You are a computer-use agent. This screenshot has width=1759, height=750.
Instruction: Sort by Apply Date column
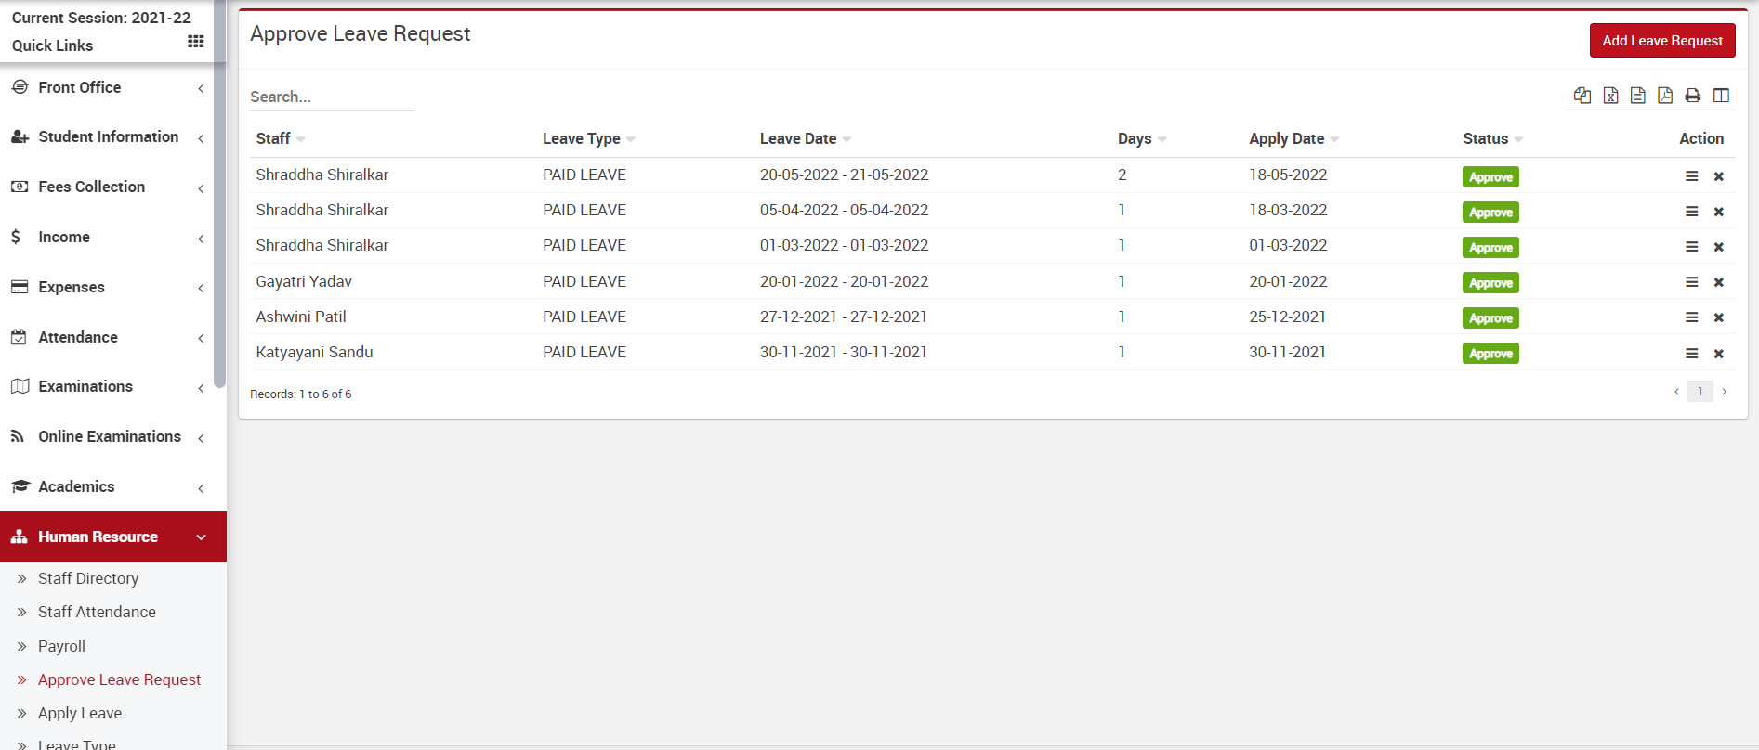tap(1286, 138)
